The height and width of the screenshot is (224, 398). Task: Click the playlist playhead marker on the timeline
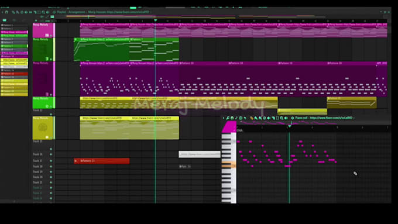pos(155,20)
